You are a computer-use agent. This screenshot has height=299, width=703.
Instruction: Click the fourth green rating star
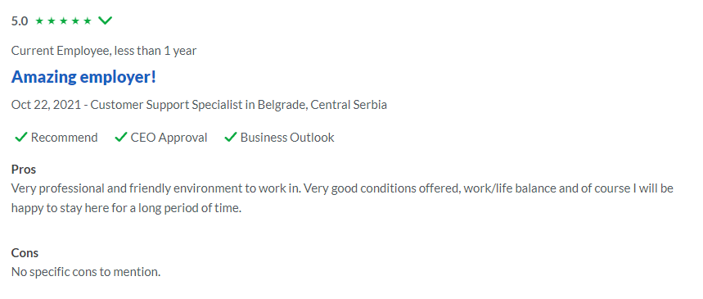coord(75,20)
